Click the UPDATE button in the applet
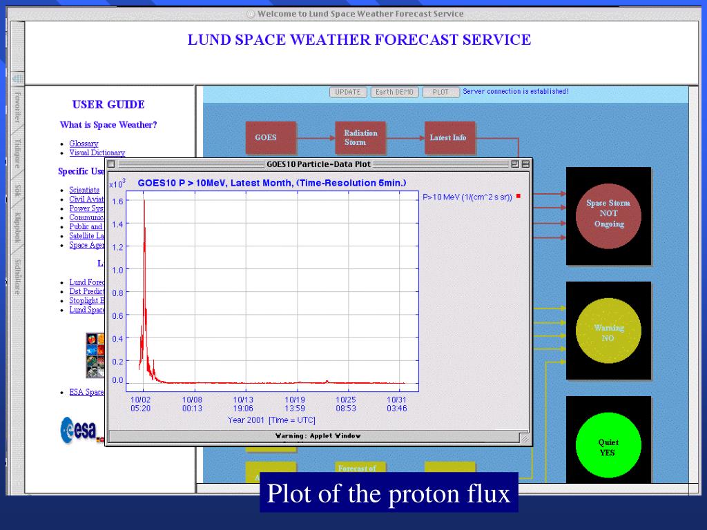Image resolution: width=707 pixels, height=530 pixels. point(348,92)
